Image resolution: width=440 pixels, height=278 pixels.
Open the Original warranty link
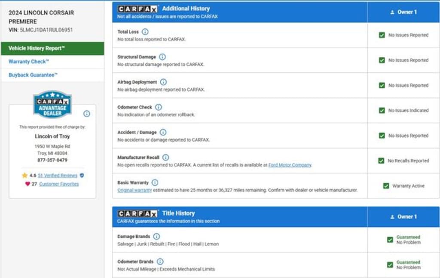(x=134, y=190)
